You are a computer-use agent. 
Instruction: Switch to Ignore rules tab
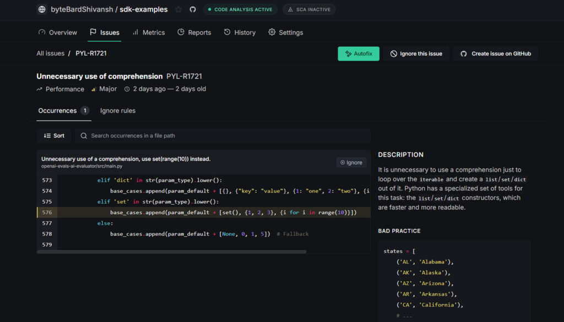117,111
